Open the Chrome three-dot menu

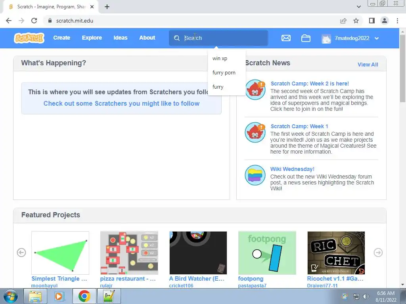coord(397,21)
